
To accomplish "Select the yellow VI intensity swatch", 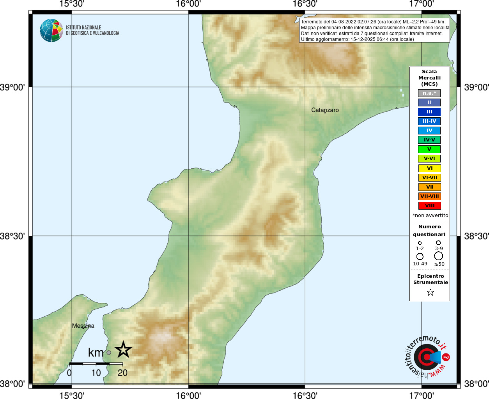I will click(x=429, y=168).
